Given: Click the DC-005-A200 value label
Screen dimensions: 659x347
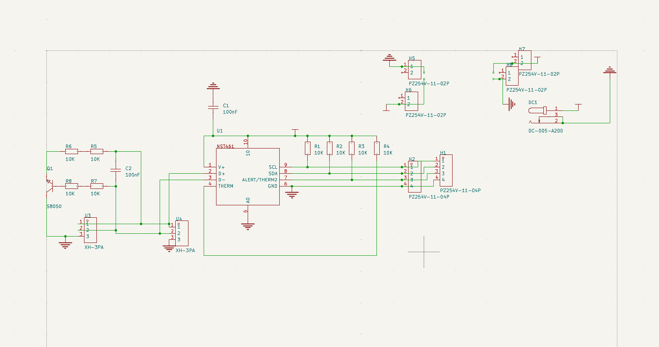Looking at the screenshot, I should [x=545, y=131].
